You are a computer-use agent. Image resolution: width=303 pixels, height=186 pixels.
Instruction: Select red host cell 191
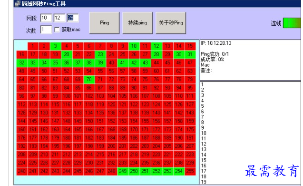(190, 138)
